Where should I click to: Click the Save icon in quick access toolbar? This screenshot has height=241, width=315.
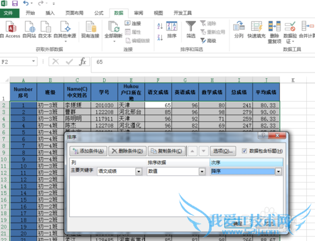click(x=14, y=3)
